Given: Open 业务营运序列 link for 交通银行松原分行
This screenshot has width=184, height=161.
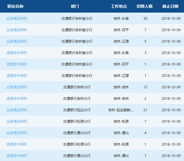Looking at the screenshot, I should point(17,122).
